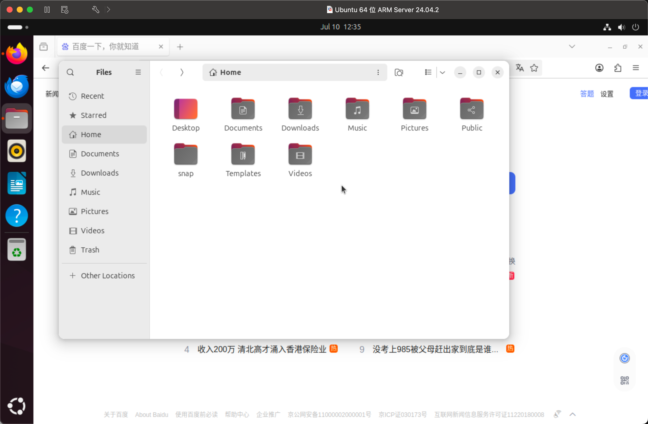
Task: Open the Firefox account icon
Action: (x=599, y=68)
